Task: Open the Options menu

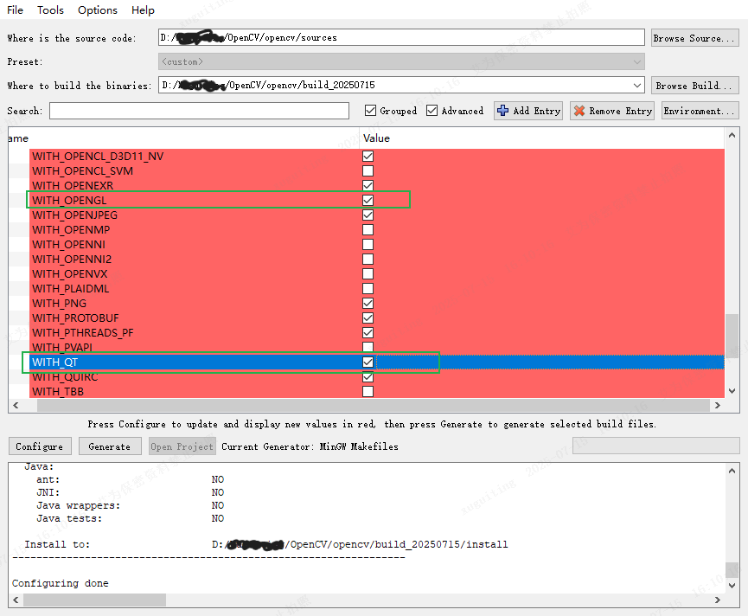Action: pos(98,10)
